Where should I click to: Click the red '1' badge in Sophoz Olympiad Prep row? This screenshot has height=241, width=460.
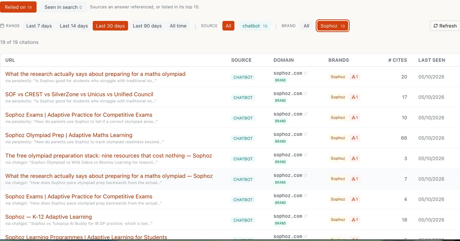[355, 138]
